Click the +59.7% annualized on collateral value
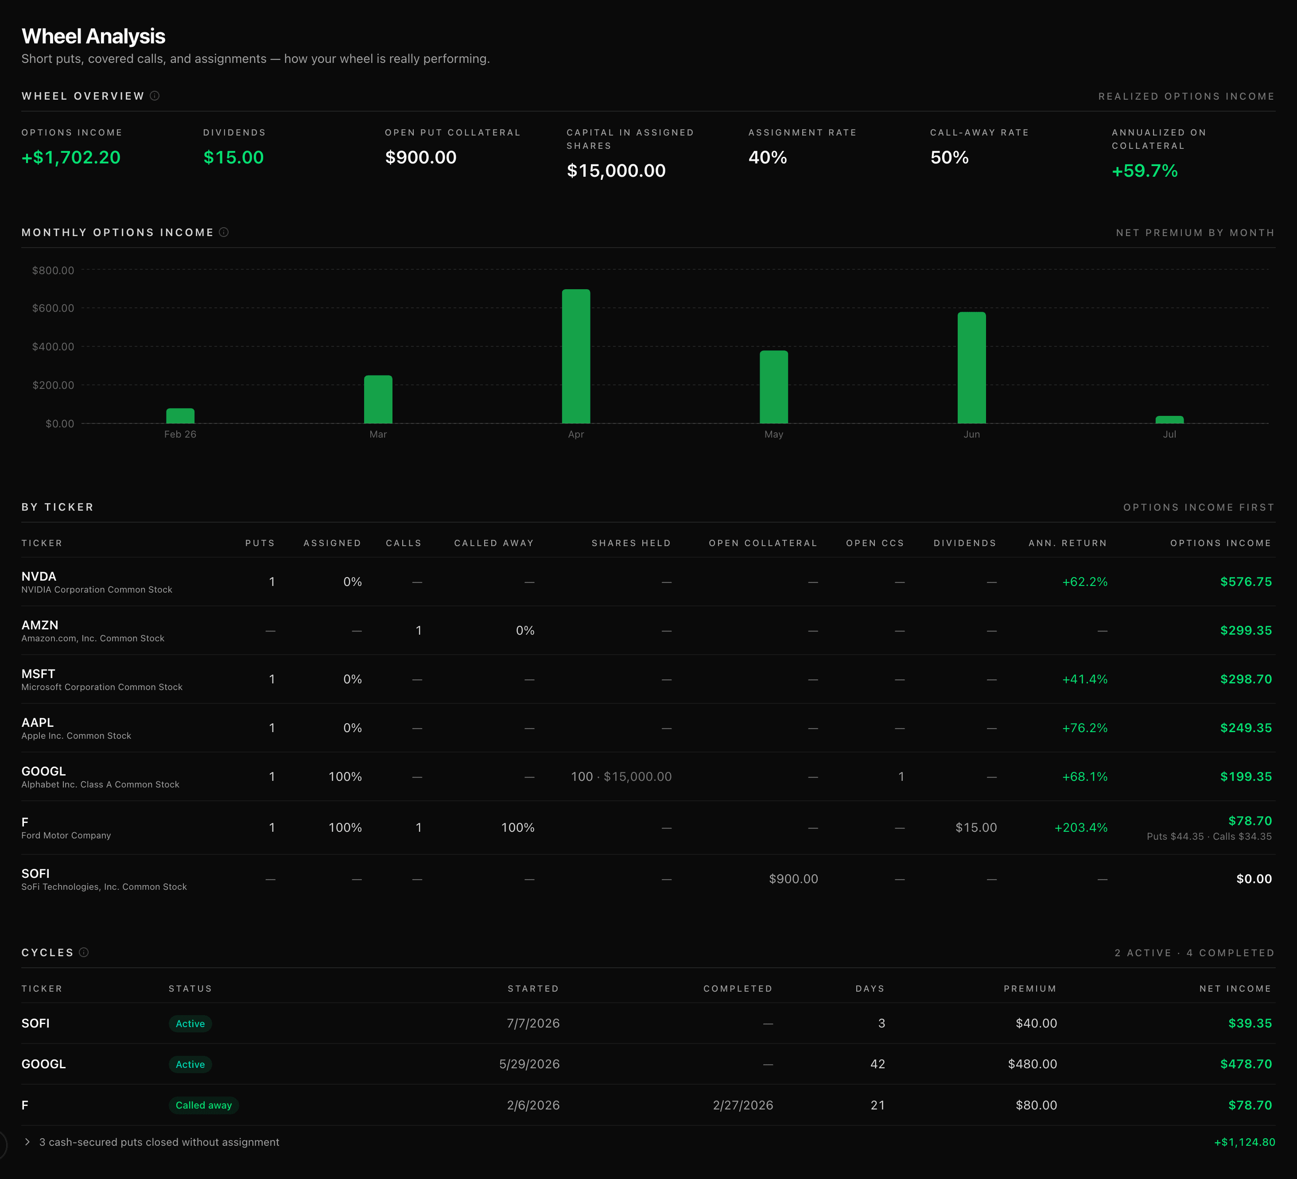Screen dimensions: 1297x1179 pos(1145,171)
